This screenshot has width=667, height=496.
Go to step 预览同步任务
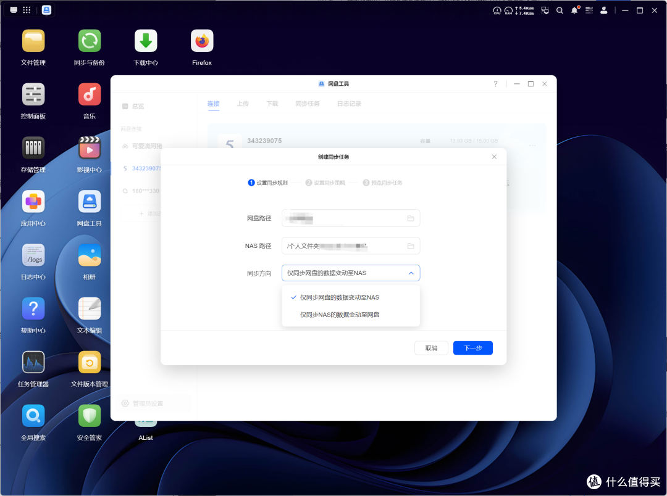(382, 183)
